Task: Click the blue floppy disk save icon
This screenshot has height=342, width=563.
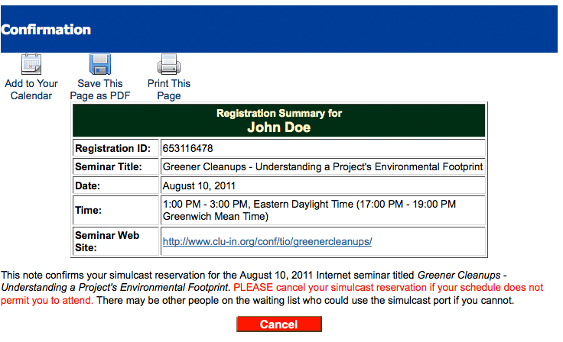Action: [100, 64]
